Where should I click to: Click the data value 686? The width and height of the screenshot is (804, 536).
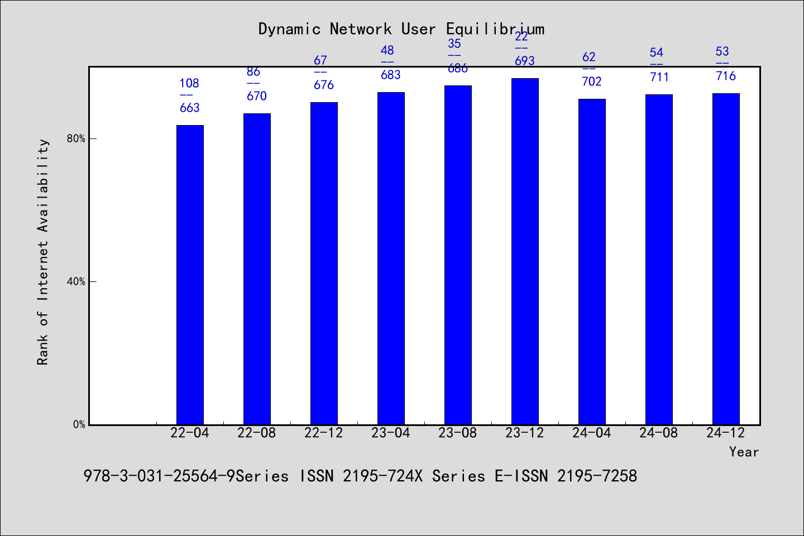[458, 68]
